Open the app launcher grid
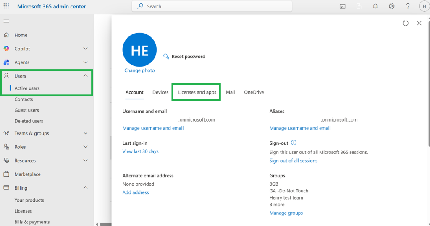 (6, 6)
